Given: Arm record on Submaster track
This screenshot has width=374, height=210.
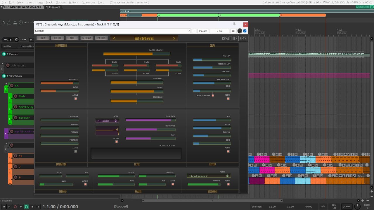Looking at the screenshot, I should click(x=8, y=65).
